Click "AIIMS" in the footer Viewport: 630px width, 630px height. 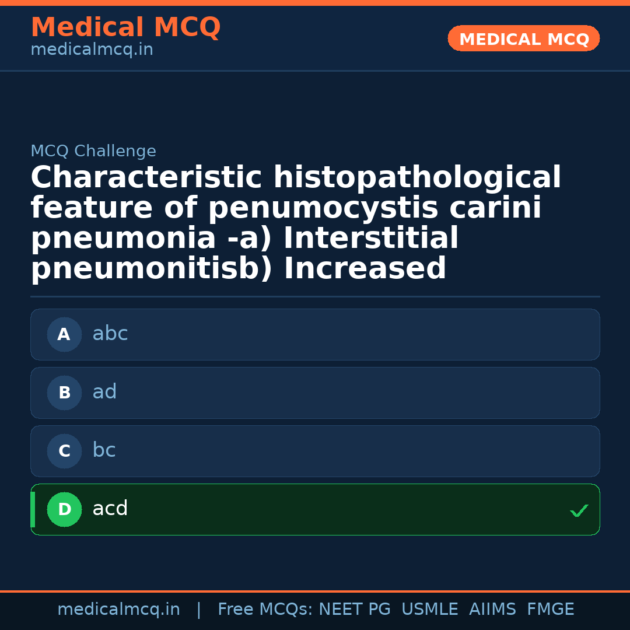click(x=492, y=610)
